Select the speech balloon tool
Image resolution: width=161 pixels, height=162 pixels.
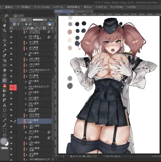[x=4, y=115]
